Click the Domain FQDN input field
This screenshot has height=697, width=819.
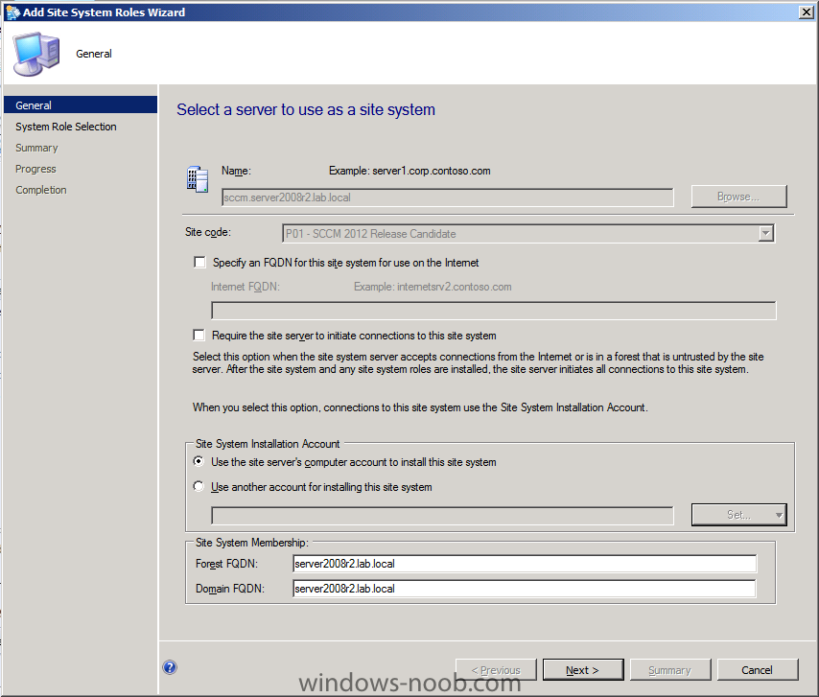525,589
